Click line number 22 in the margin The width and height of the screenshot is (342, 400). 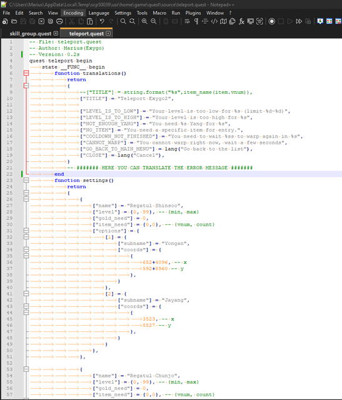coord(9,174)
